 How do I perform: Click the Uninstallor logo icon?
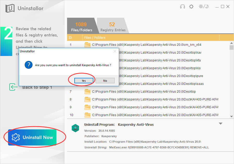click(10, 8)
